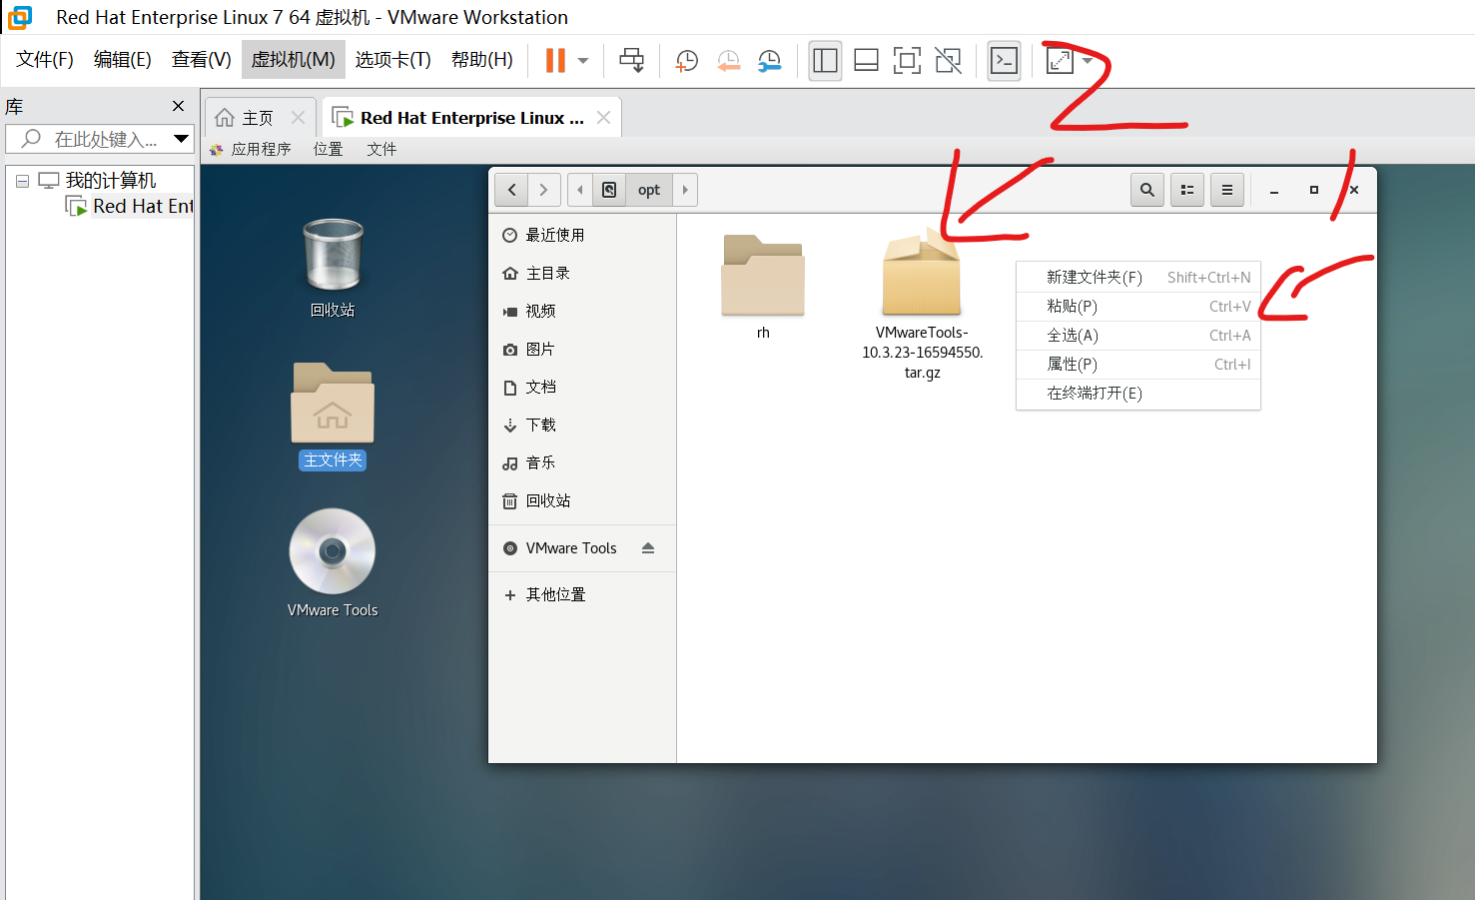Open the search icon in the file manager
The width and height of the screenshot is (1475, 900).
1146,189
